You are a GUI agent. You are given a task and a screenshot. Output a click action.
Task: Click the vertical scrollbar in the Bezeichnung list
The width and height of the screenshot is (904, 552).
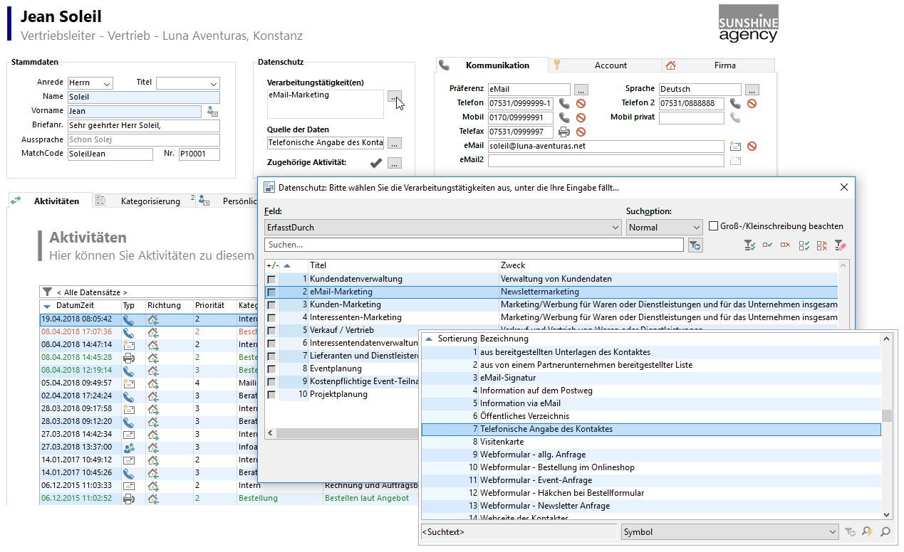pyautogui.click(x=886, y=415)
